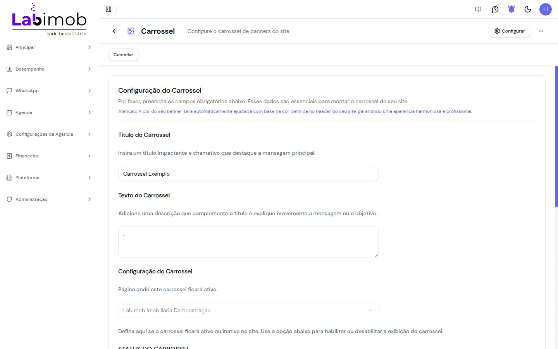Go back with the arrow icon

(115, 31)
